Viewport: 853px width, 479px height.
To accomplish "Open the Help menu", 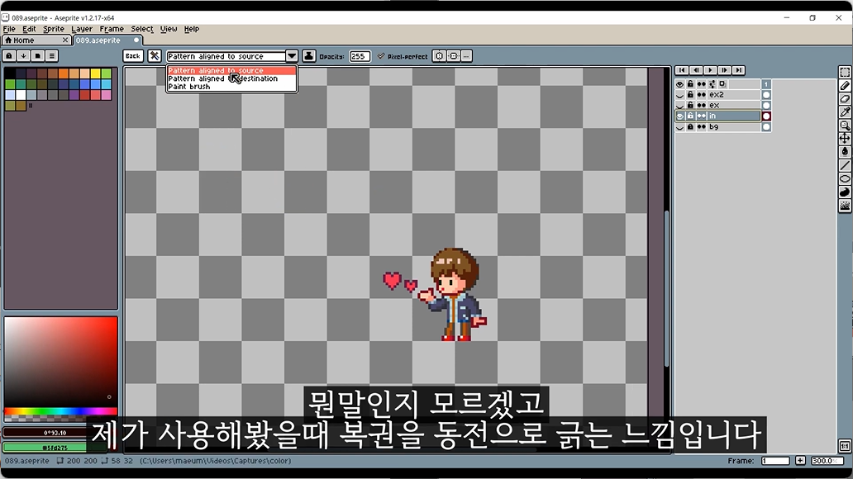I will coord(192,29).
